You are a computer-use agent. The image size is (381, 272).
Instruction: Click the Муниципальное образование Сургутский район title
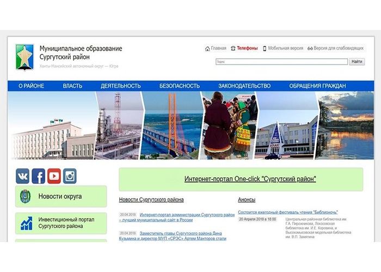(x=81, y=53)
